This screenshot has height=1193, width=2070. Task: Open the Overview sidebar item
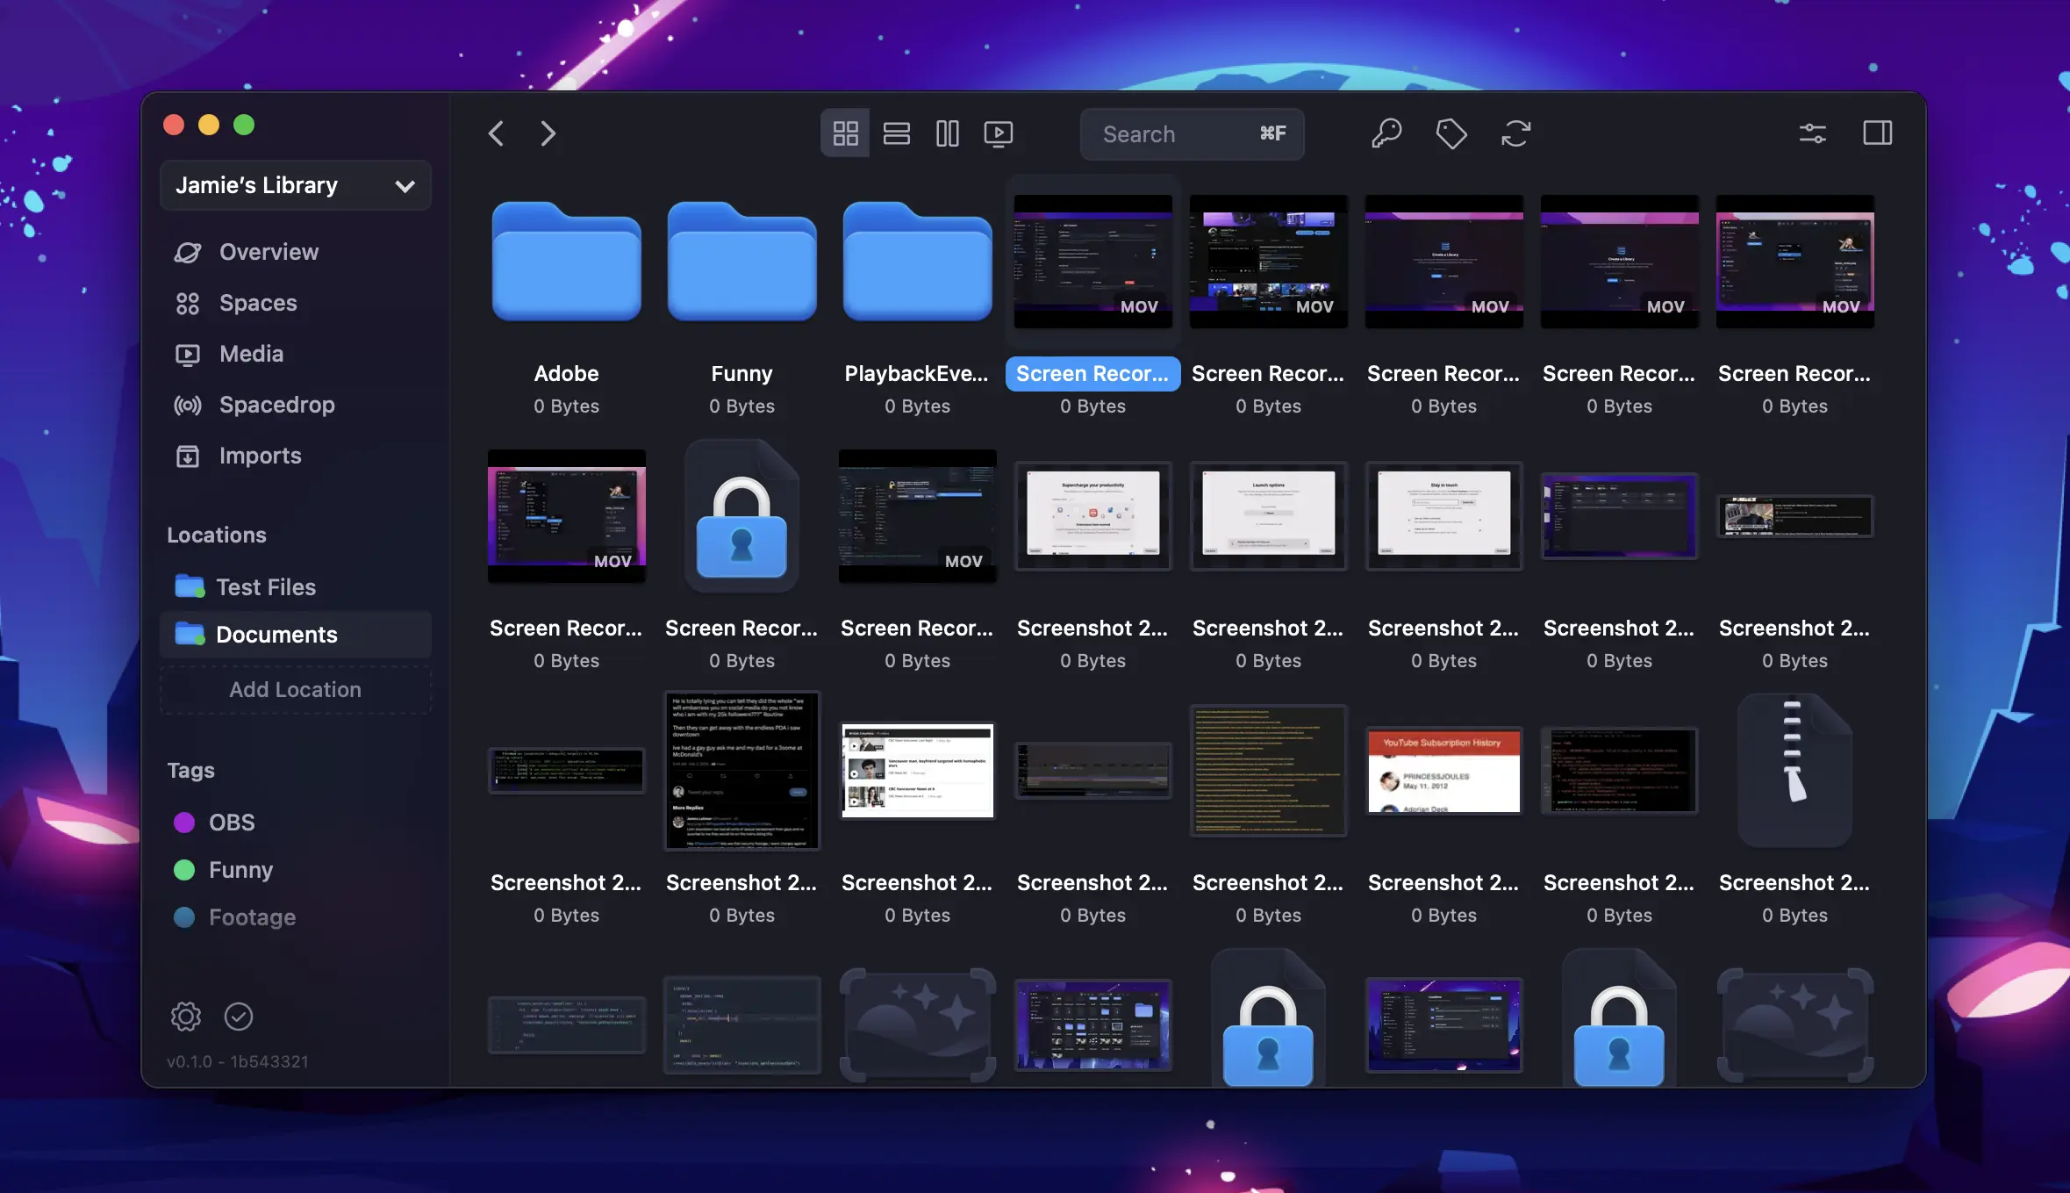pyautogui.click(x=268, y=252)
